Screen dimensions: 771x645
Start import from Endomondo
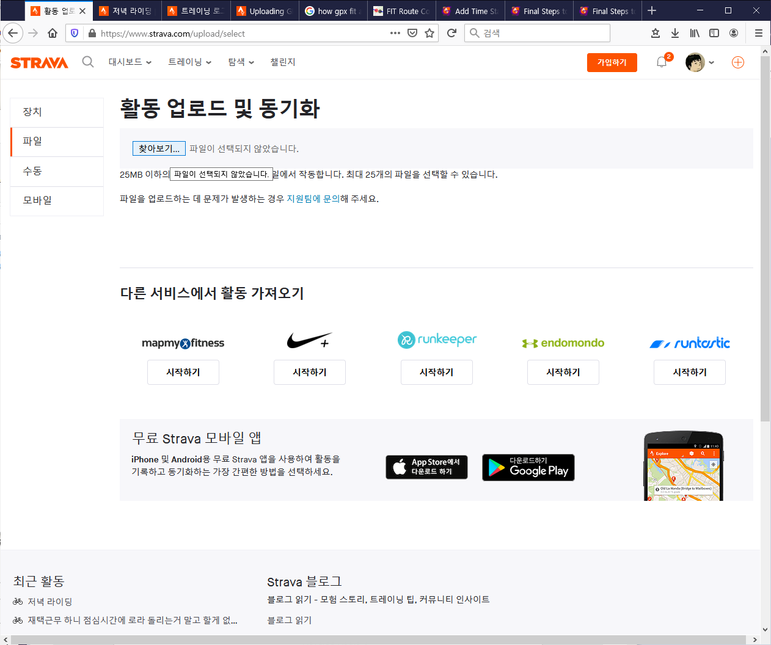click(563, 372)
